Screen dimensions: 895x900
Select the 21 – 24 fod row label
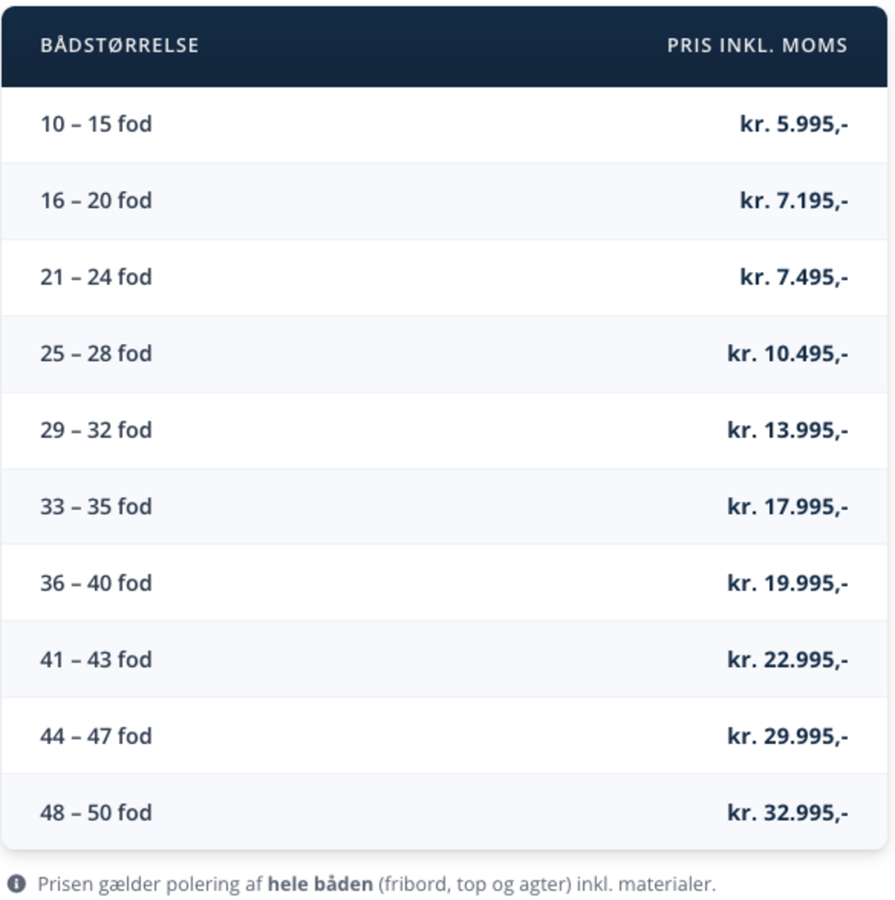96,278
